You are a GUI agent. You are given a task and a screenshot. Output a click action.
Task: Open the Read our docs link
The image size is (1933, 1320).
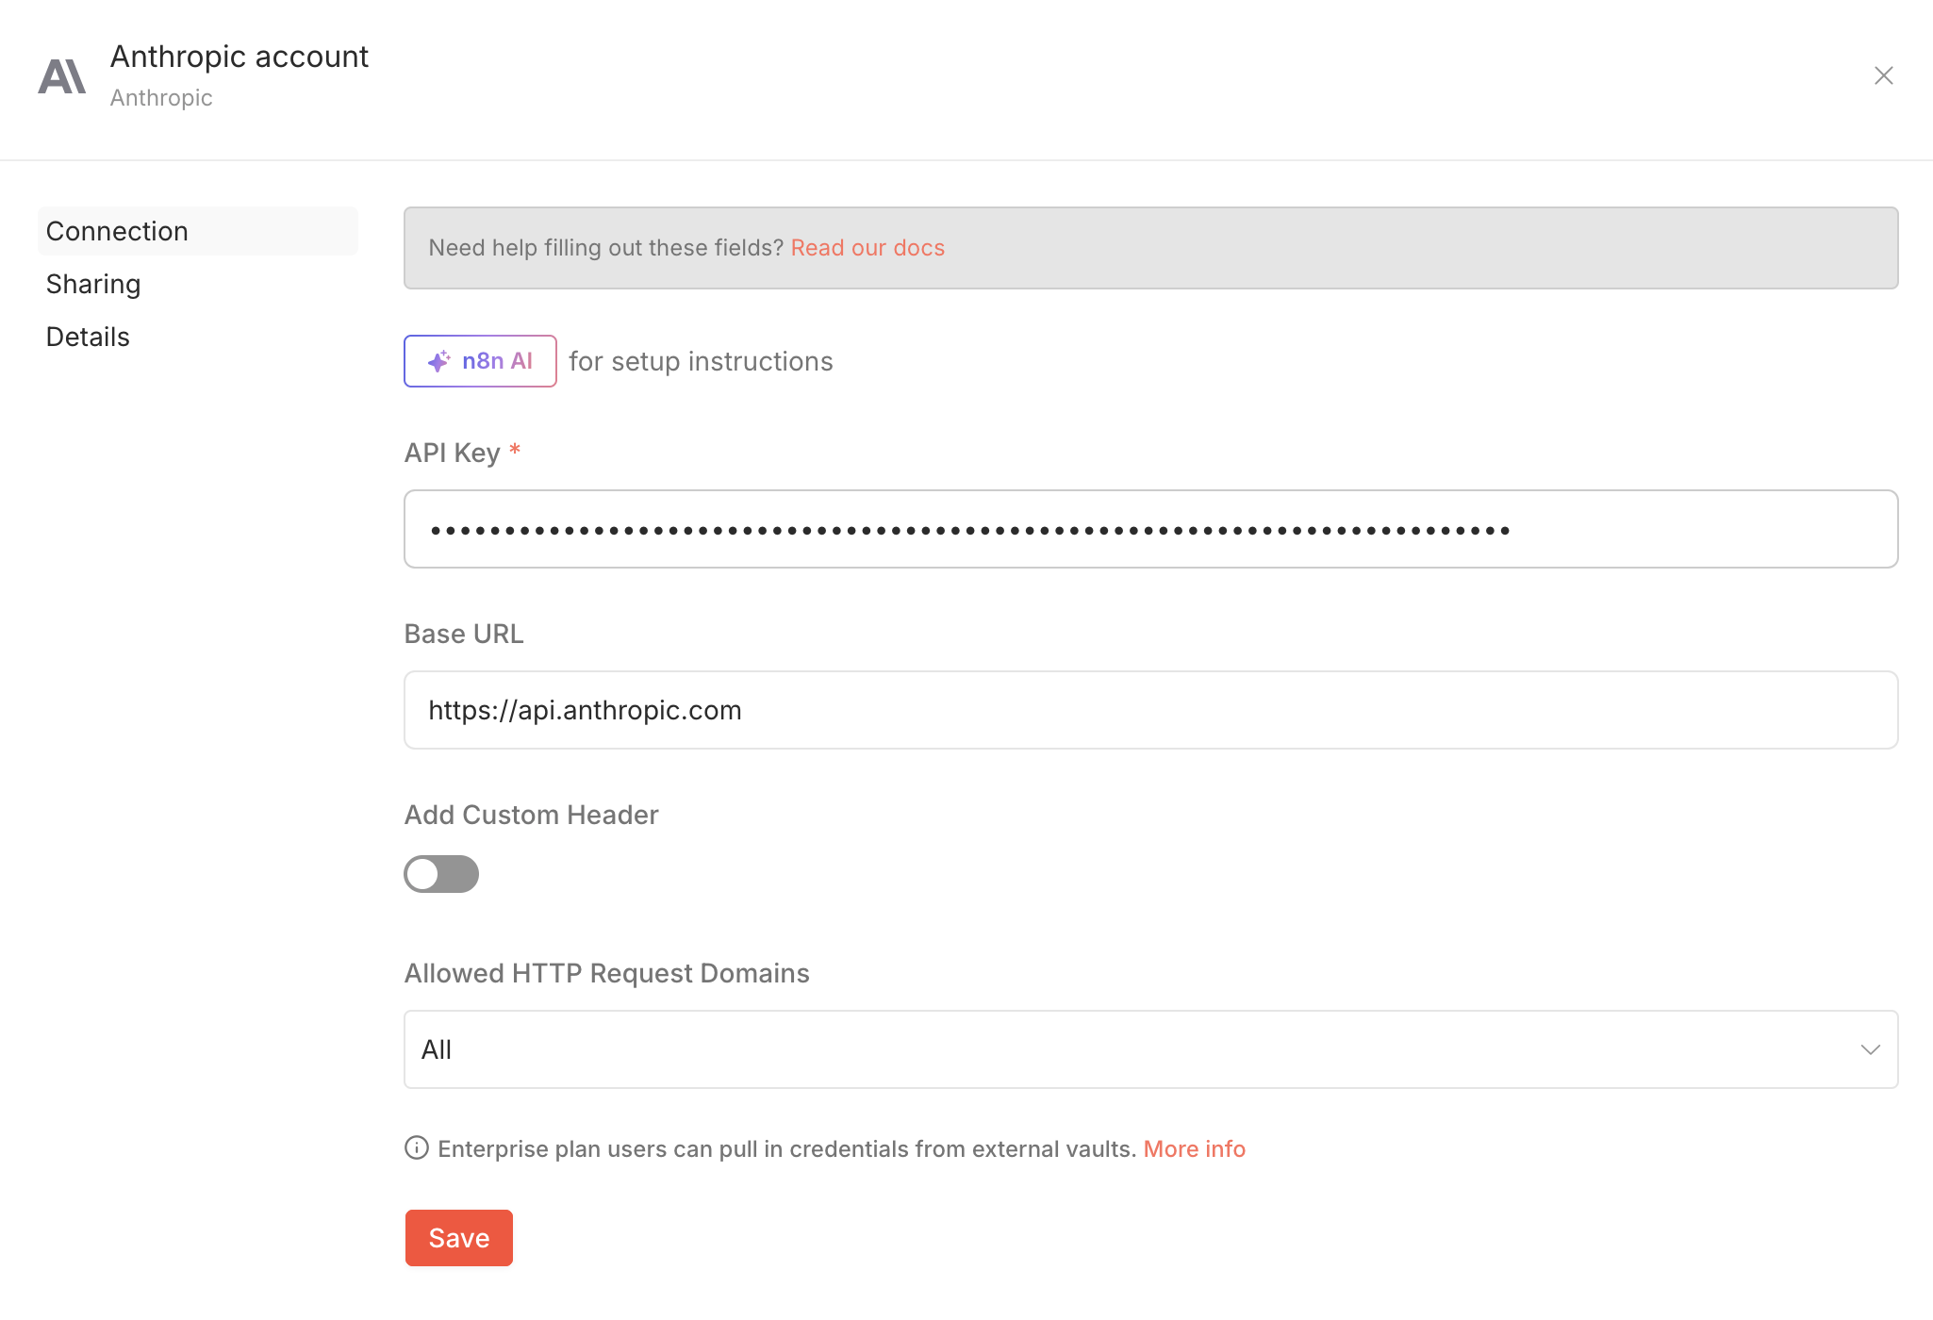point(867,247)
